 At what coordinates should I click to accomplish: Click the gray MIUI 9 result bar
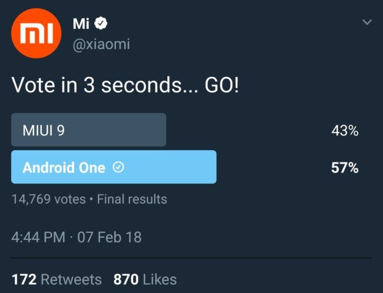[88, 130]
